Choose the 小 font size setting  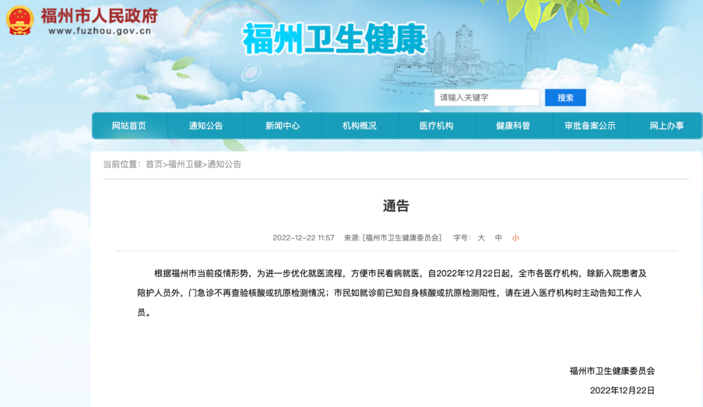pyautogui.click(x=515, y=238)
